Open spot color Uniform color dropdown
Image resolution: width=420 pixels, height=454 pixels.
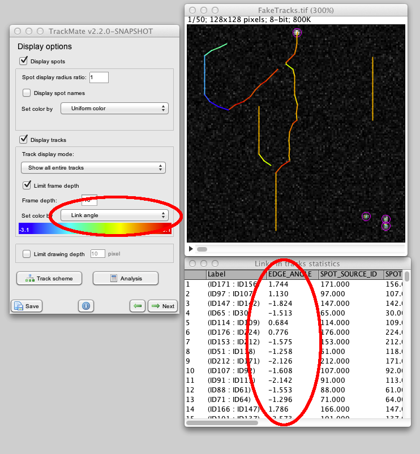[x=114, y=109]
